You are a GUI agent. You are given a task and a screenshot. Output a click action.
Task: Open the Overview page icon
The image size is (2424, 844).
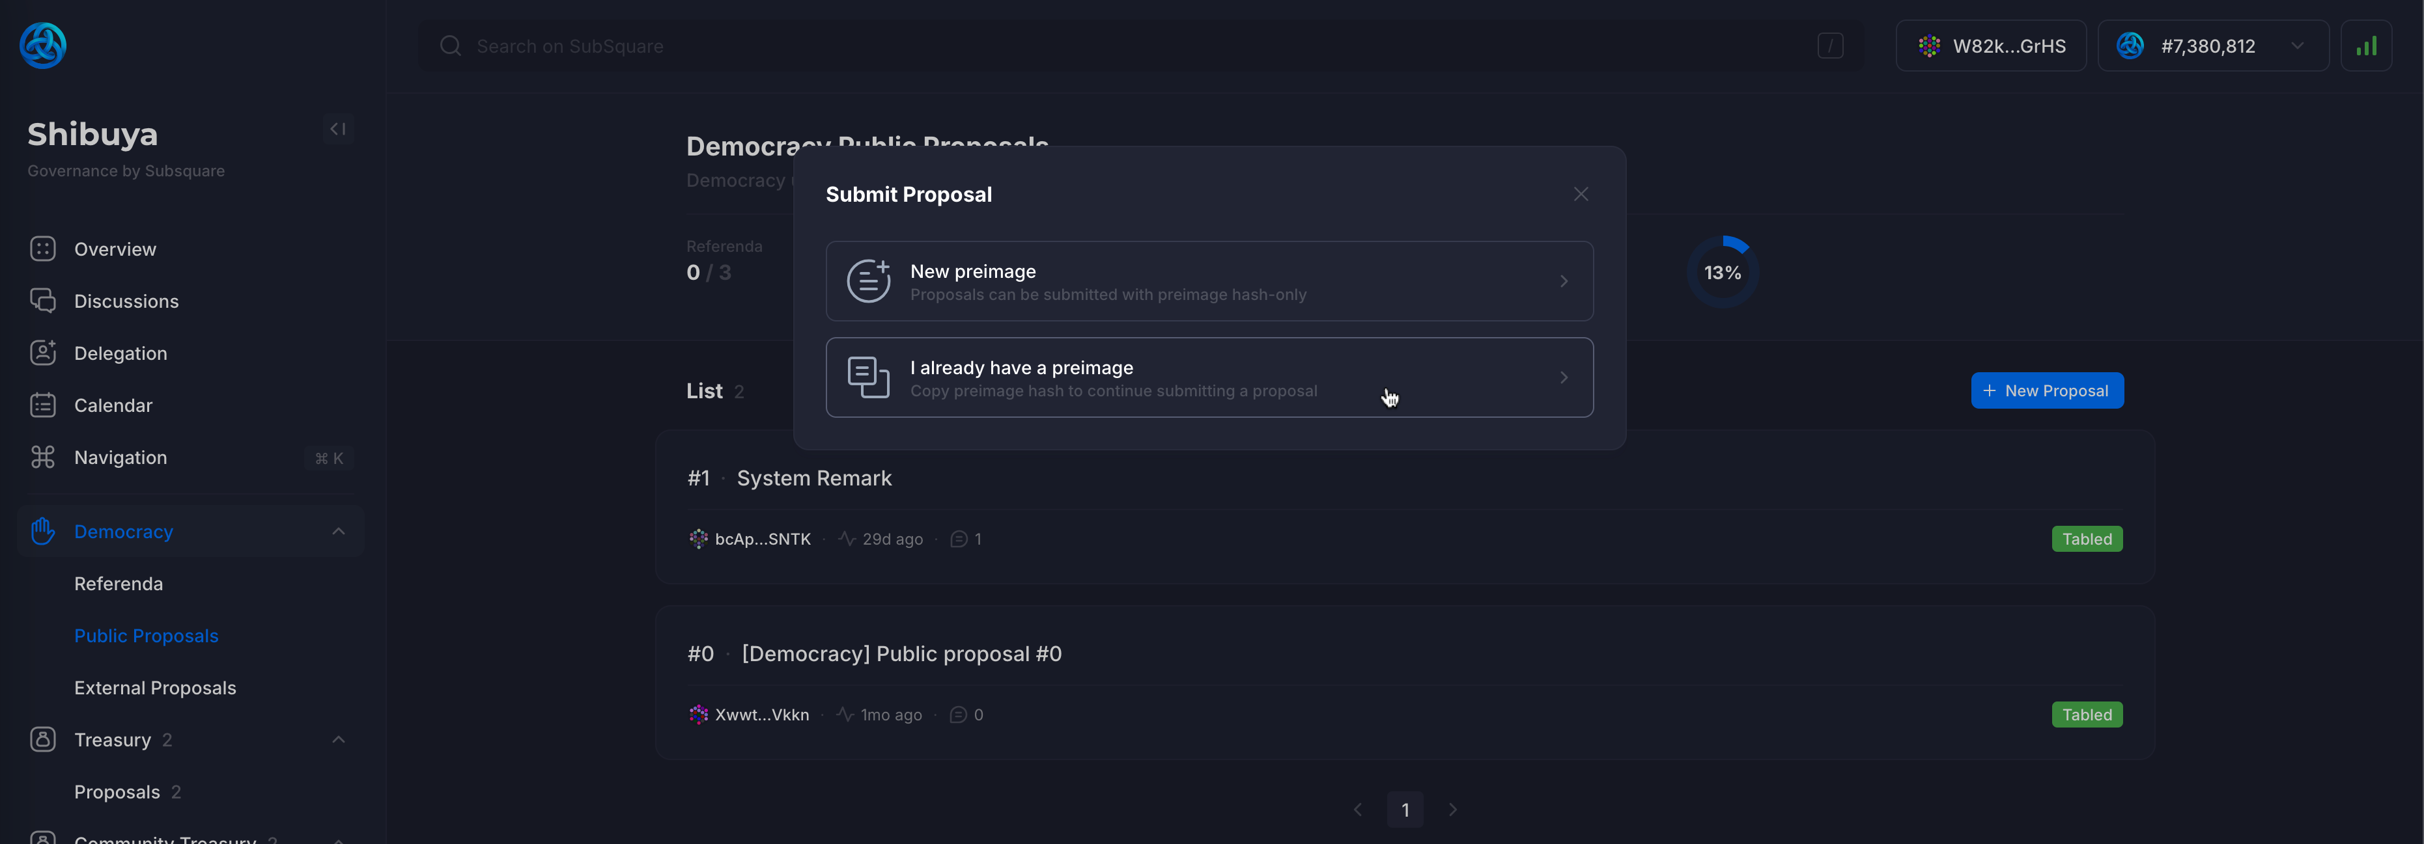(42, 249)
